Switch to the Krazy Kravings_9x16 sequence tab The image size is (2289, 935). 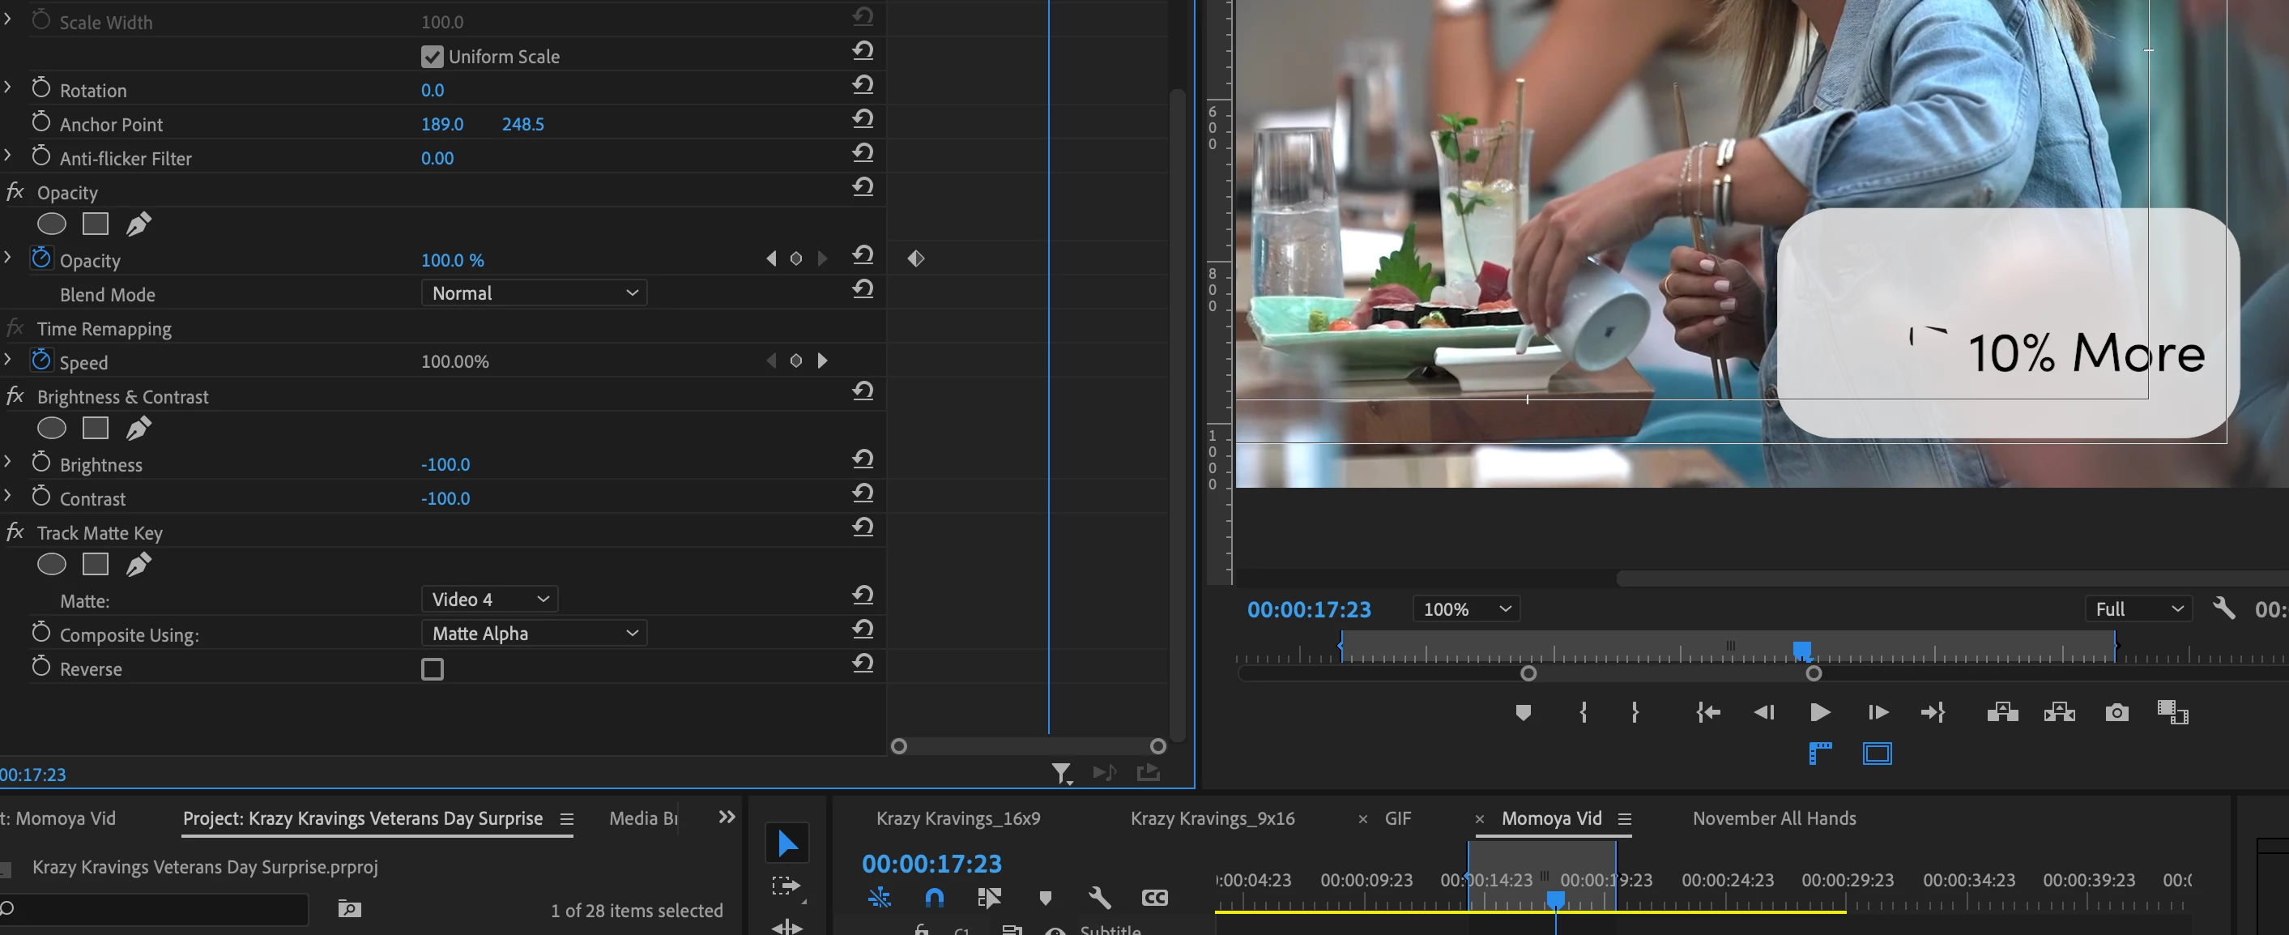1212,818
